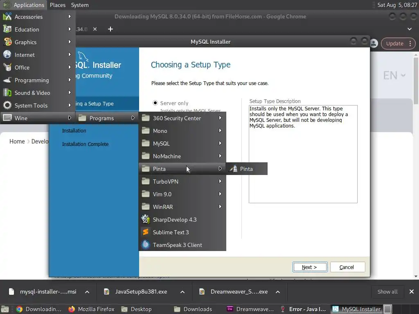419x314 pixels.
Task: Switch to Dreamweaver taskbar item
Action: pos(250,309)
